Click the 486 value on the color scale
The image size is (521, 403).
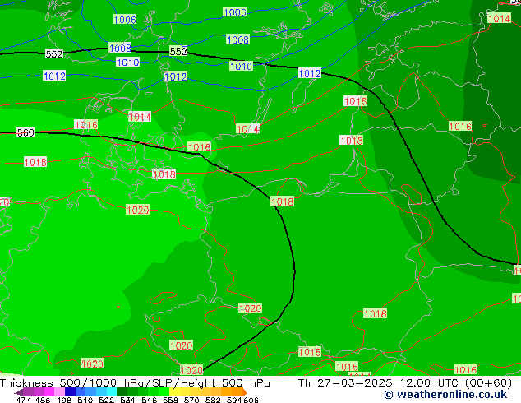tap(43, 400)
